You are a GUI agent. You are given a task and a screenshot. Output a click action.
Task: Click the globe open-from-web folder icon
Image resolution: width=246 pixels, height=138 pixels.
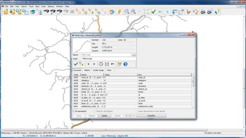(x=19, y=12)
